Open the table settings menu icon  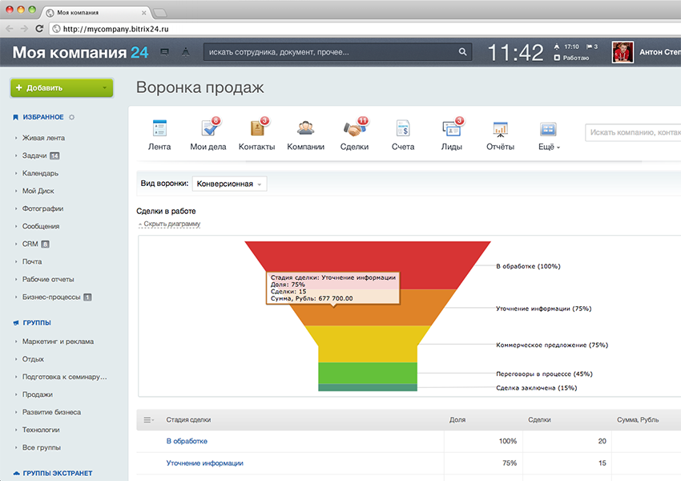click(x=148, y=420)
